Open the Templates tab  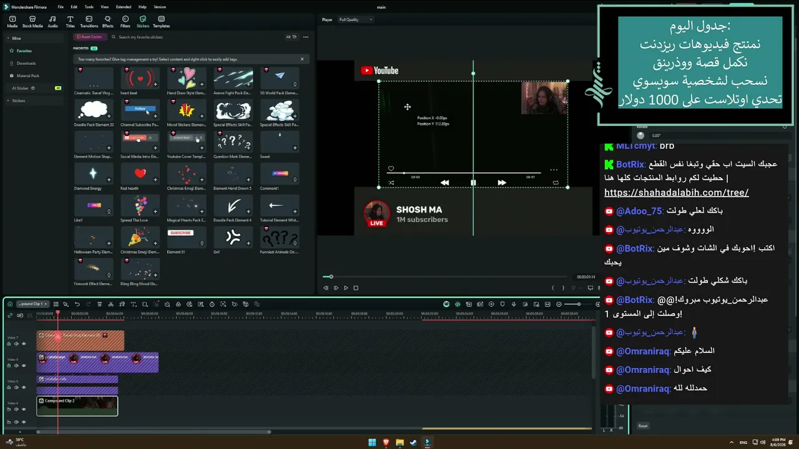pos(161,22)
